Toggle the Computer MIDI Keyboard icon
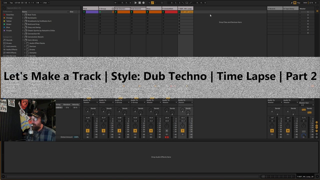Image resolution: width=320 pixels, height=180 pixels. coord(295,3)
